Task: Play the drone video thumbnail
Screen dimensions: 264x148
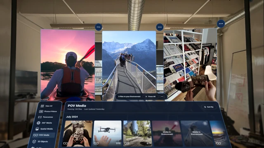Action: [x=107, y=133]
